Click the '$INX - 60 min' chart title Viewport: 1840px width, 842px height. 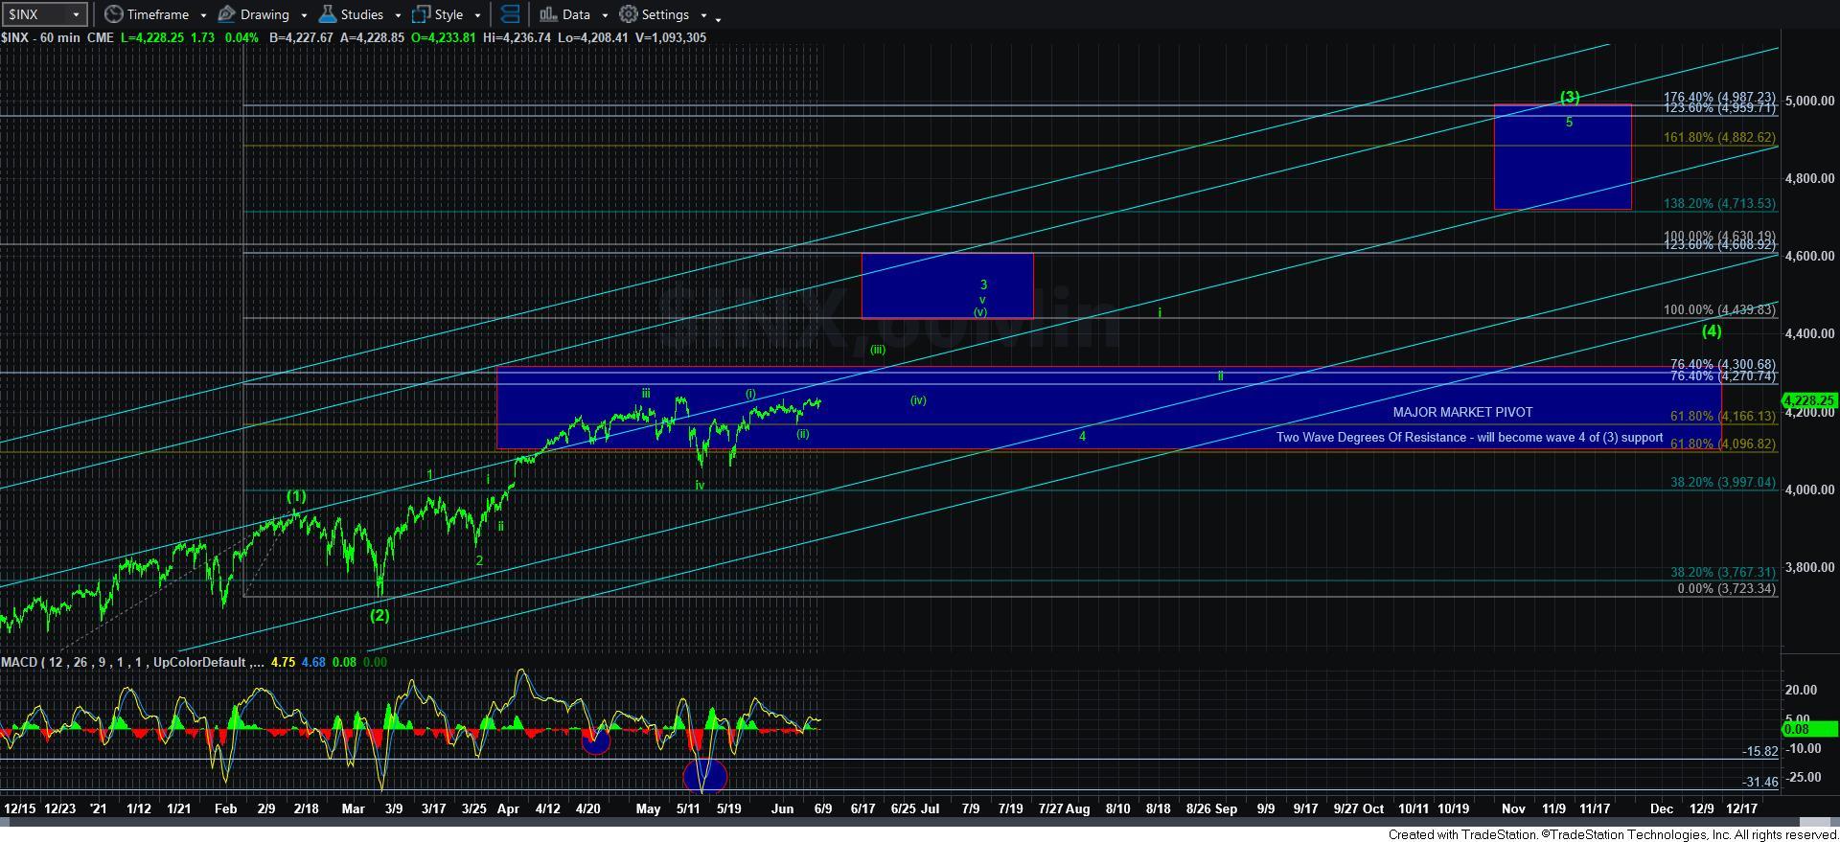(x=41, y=37)
